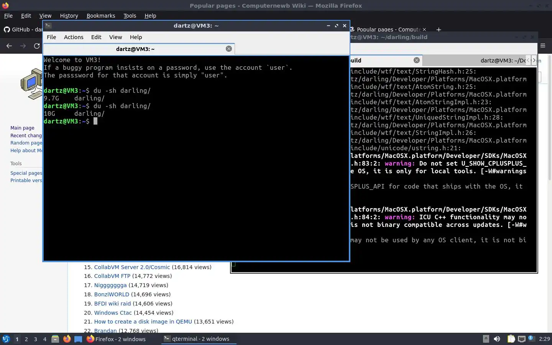Open Windows Ctac article
The image size is (552, 345).
pyautogui.click(x=113, y=313)
